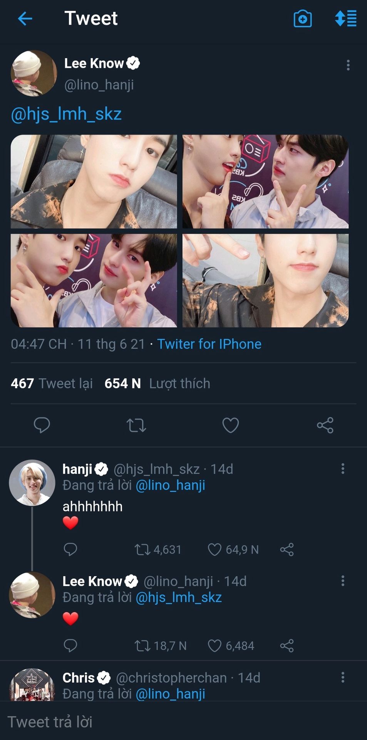
Task: Like hanji's reply with 64,9 N likes
Action: coord(215,549)
